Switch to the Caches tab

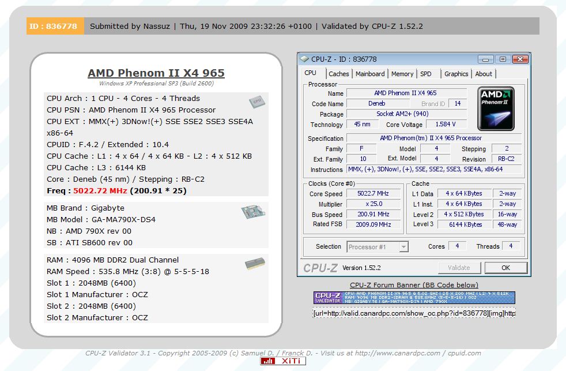coord(338,74)
